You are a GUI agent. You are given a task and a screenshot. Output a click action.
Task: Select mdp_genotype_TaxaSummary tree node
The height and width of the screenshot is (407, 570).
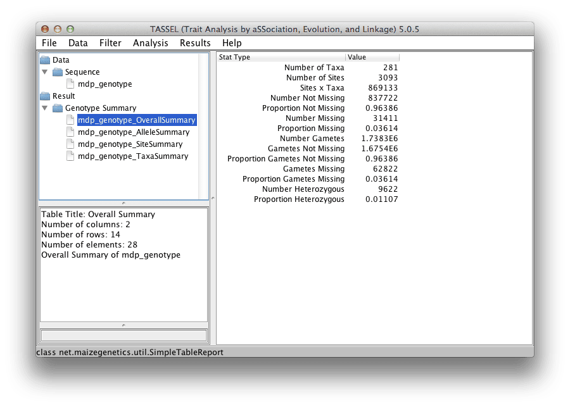(133, 156)
